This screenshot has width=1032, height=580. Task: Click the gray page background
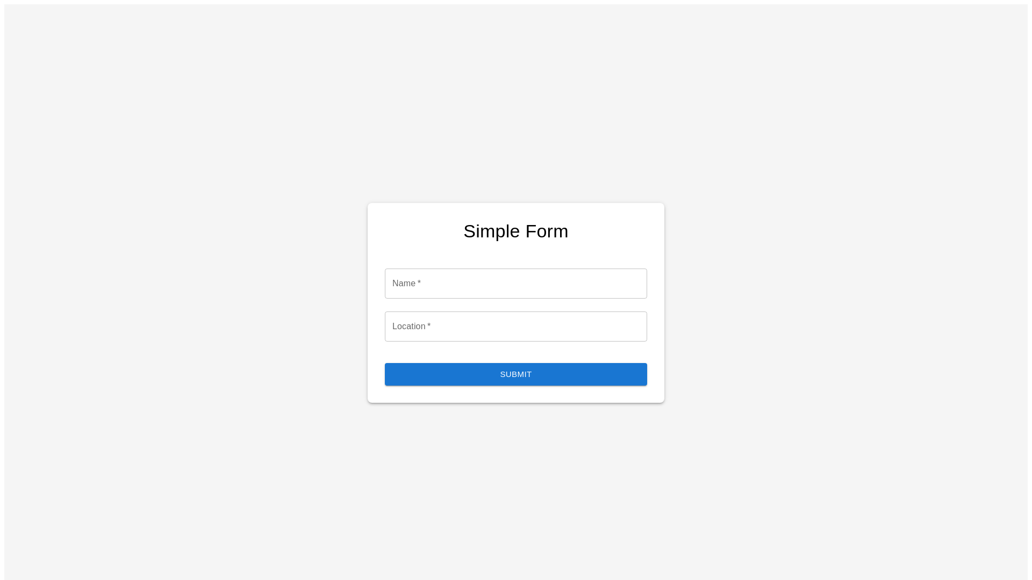tap(161, 161)
